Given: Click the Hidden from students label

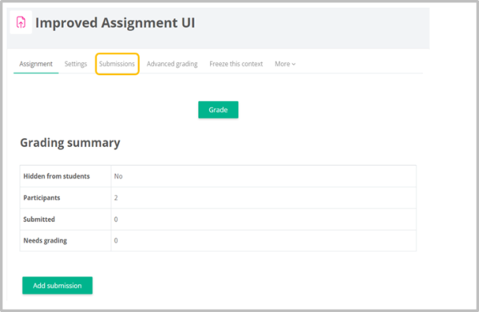Looking at the screenshot, I should [x=57, y=176].
